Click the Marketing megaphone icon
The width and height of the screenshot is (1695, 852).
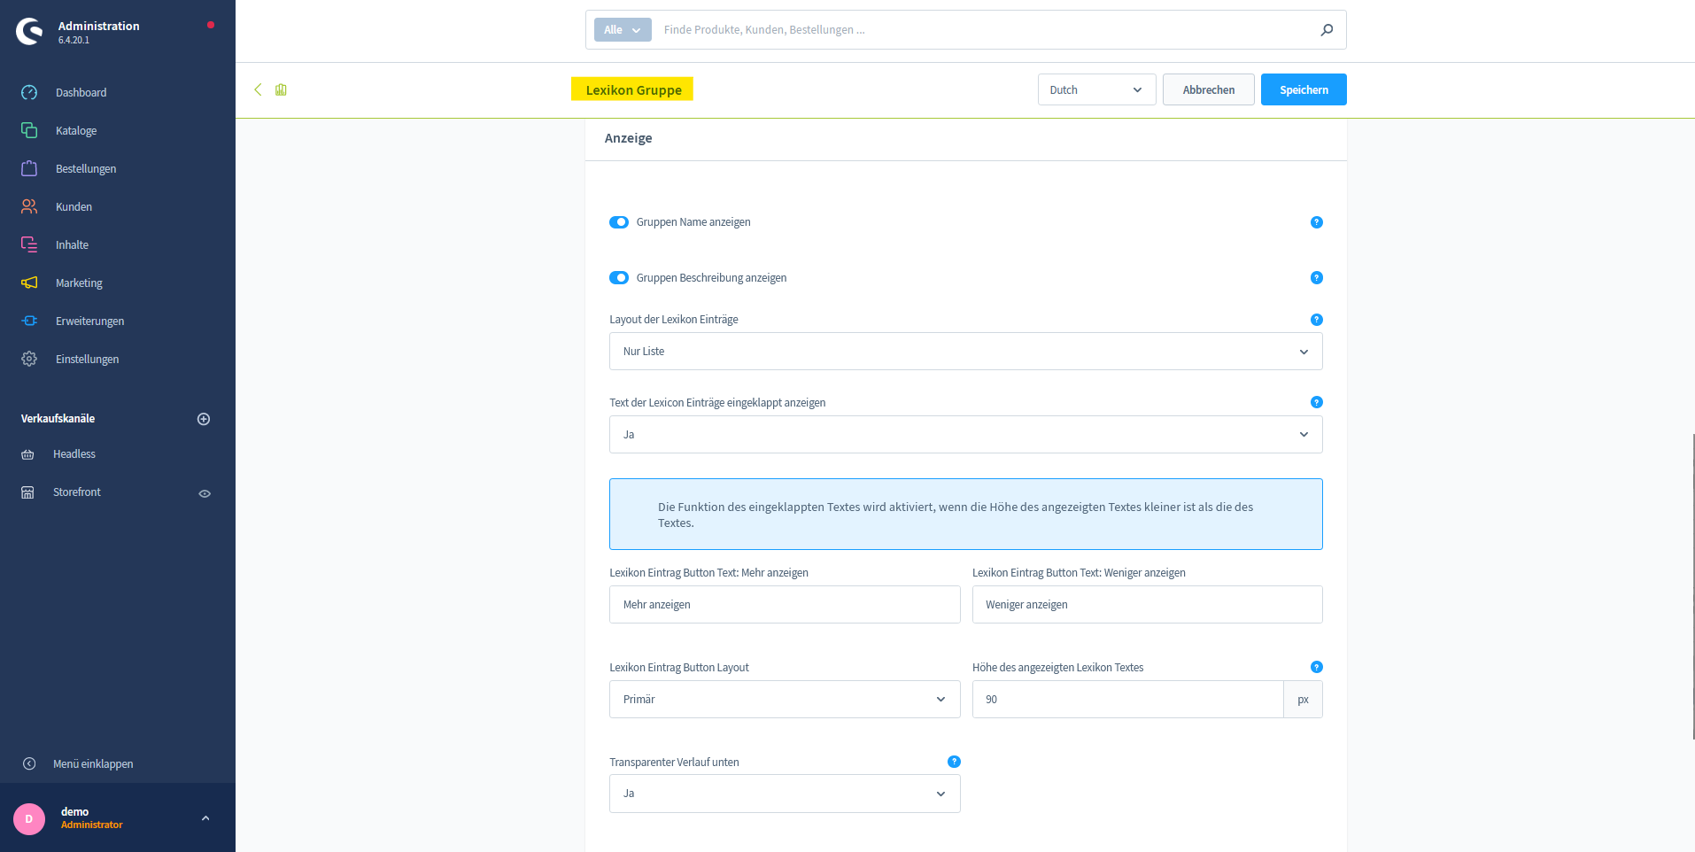(x=29, y=283)
